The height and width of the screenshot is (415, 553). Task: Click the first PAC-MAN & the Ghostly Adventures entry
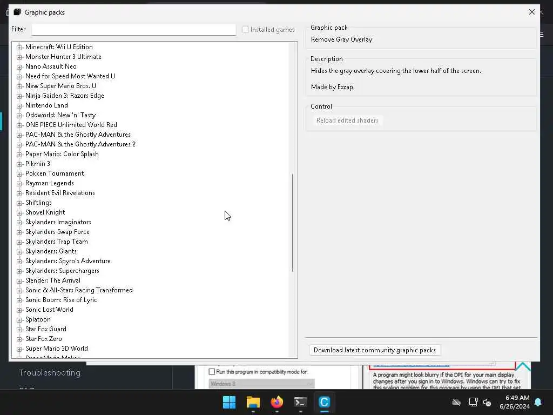pyautogui.click(x=78, y=135)
